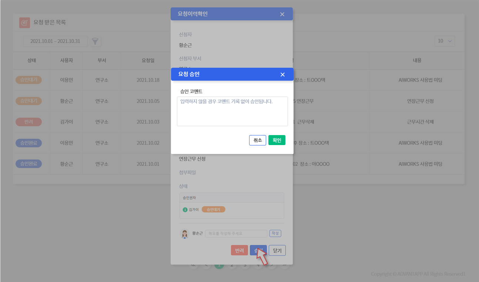Confirm approval with the 확인 button
Screen dimensions: 479x282
(277, 140)
